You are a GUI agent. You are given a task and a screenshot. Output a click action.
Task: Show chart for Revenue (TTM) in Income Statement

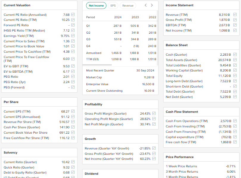coord(235,15)
